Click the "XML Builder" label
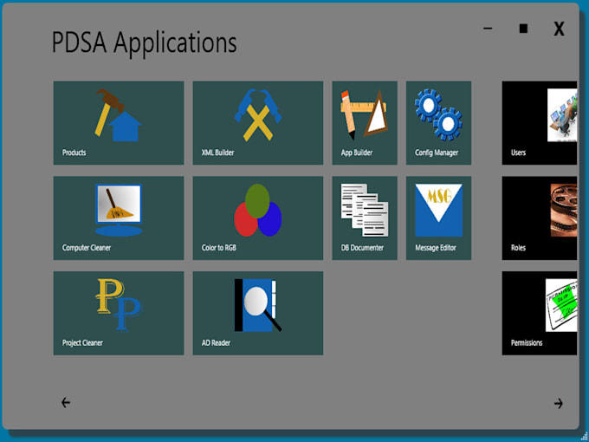Image resolution: width=589 pixels, height=442 pixels. pos(218,153)
